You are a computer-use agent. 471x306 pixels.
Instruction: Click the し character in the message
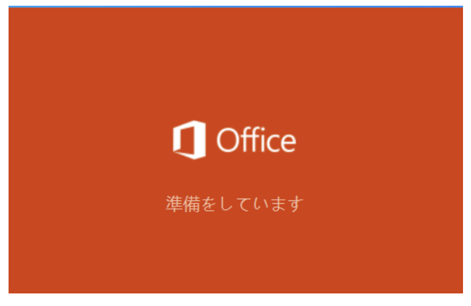coord(226,204)
